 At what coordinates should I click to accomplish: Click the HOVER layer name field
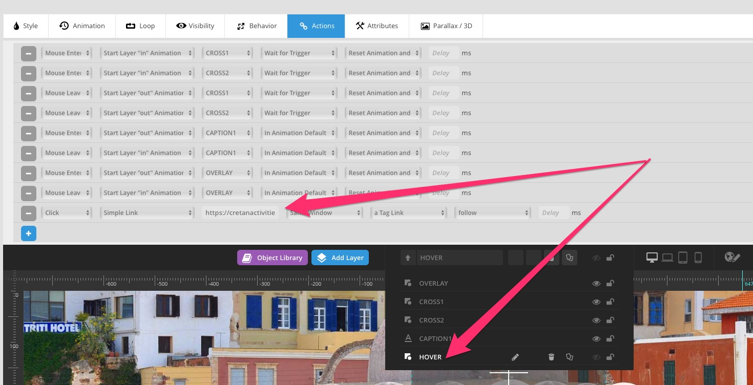tap(459, 258)
